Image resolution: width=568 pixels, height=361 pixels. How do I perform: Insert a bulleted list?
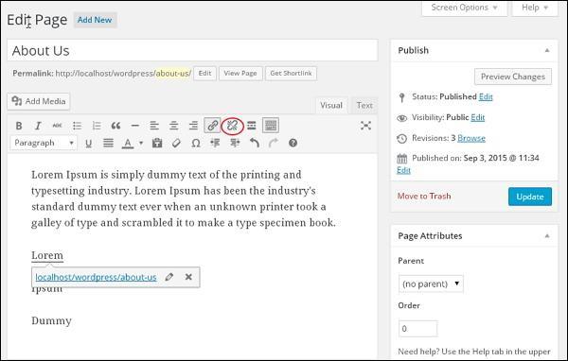click(77, 126)
